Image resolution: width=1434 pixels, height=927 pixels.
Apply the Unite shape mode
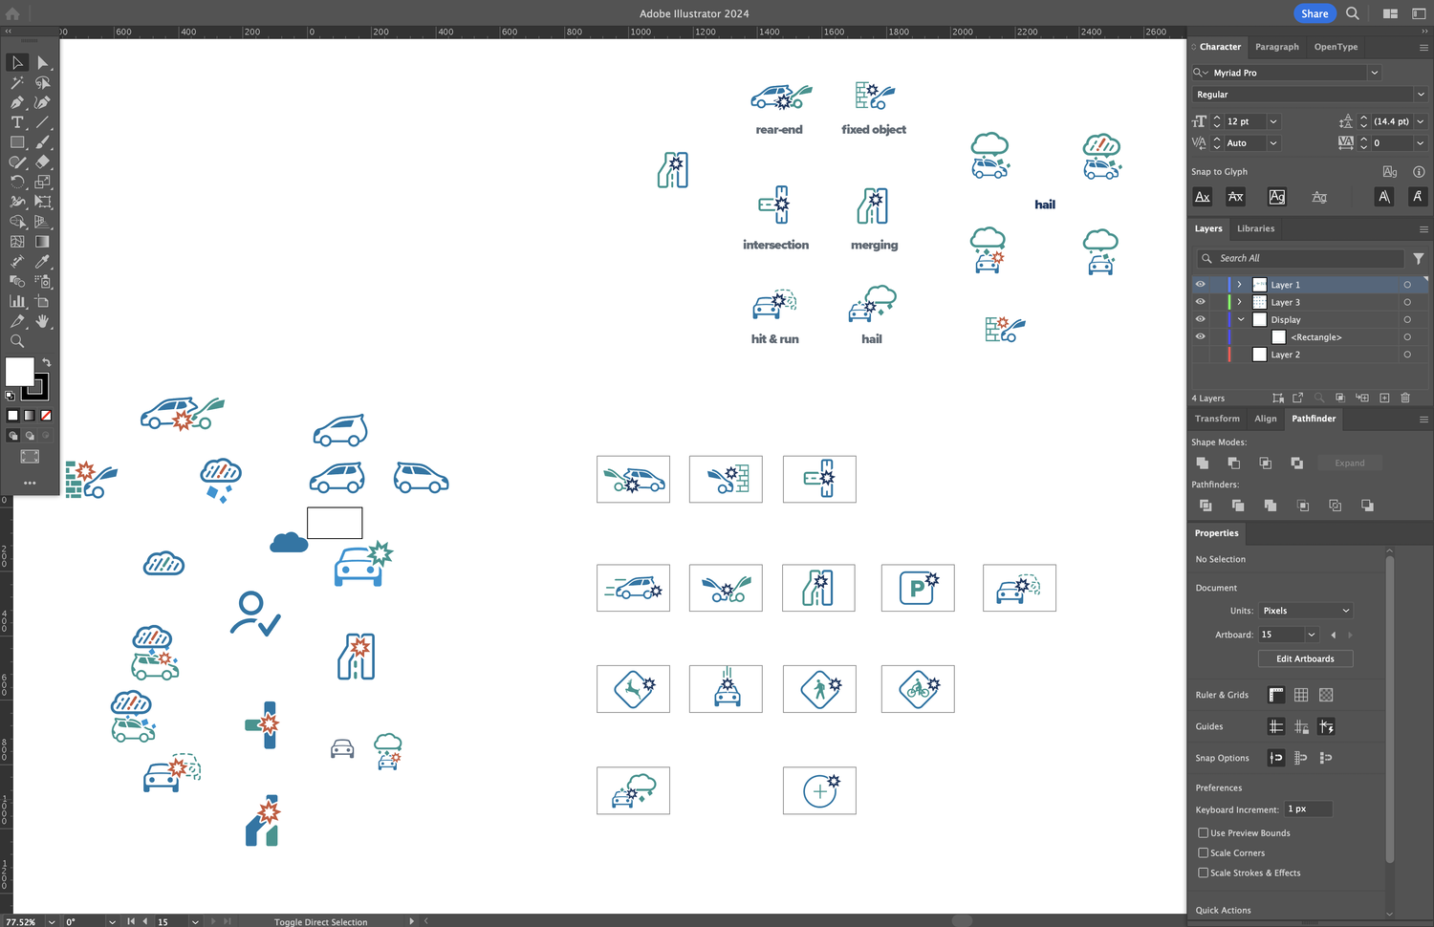pyautogui.click(x=1202, y=463)
